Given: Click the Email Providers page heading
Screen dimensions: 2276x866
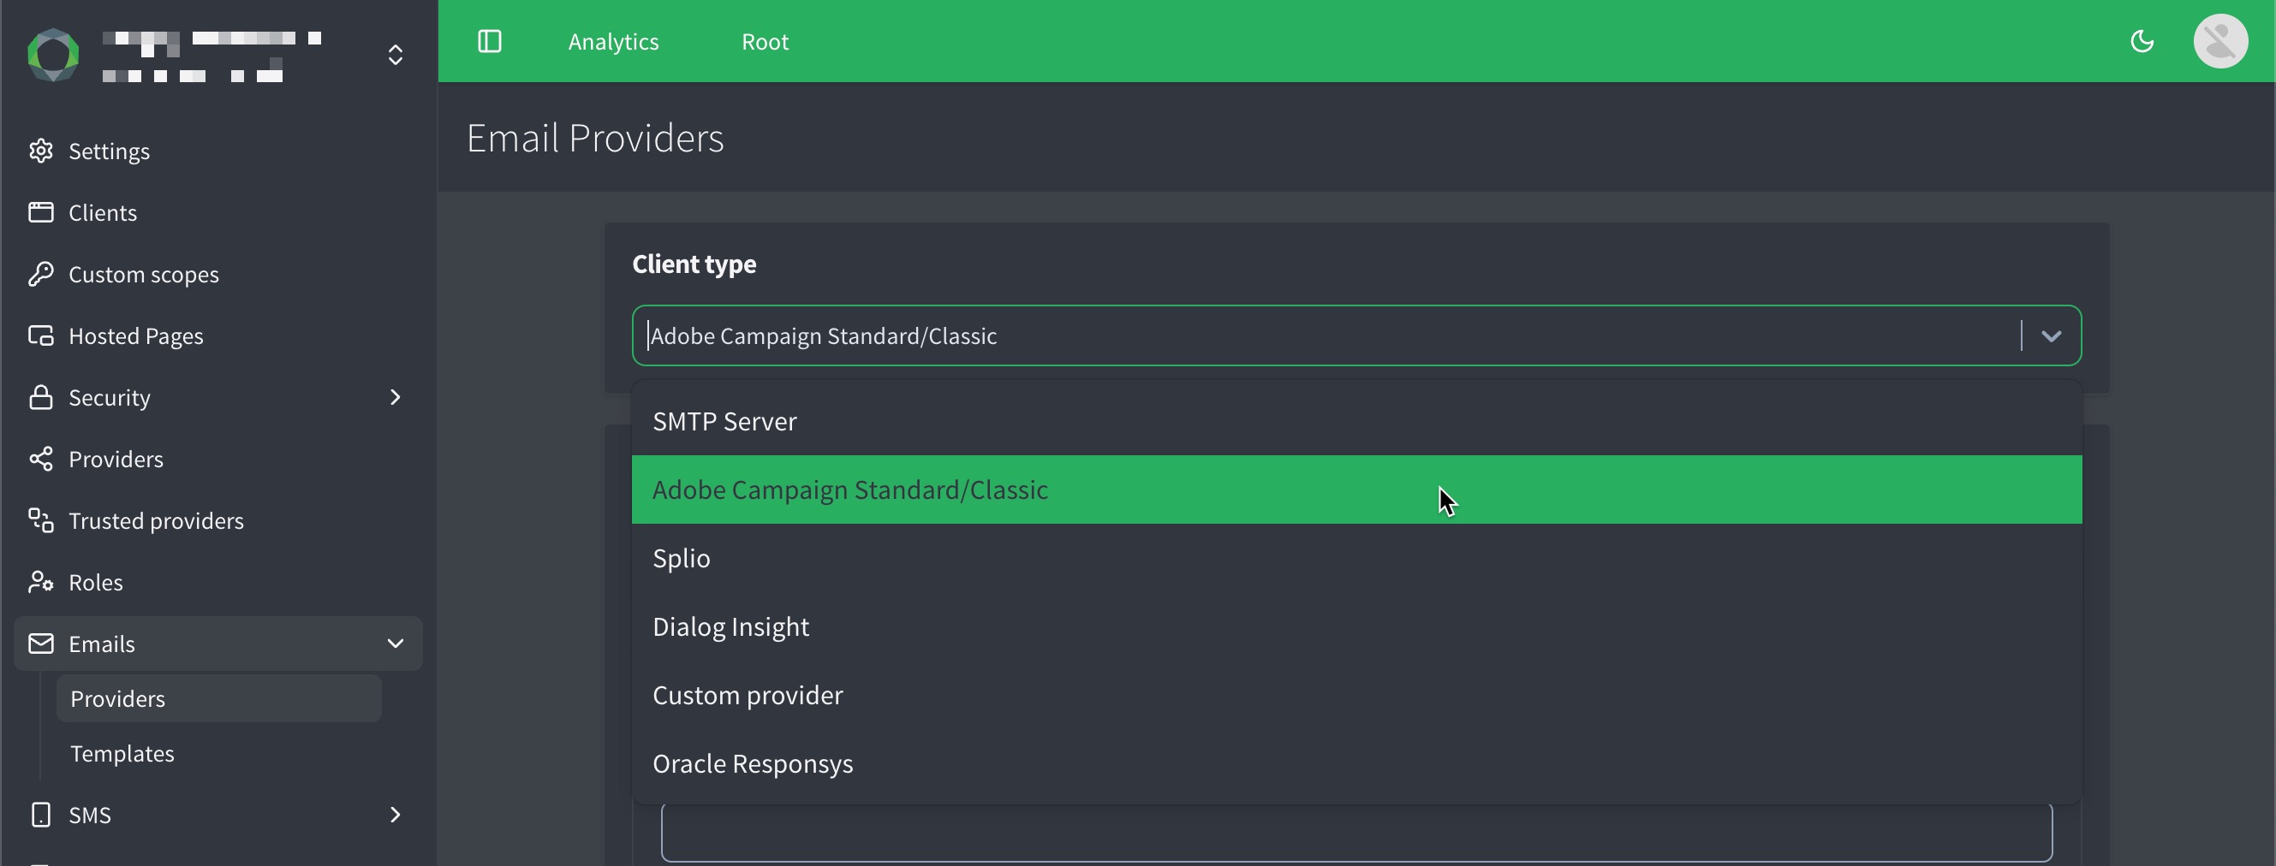Looking at the screenshot, I should [594, 138].
